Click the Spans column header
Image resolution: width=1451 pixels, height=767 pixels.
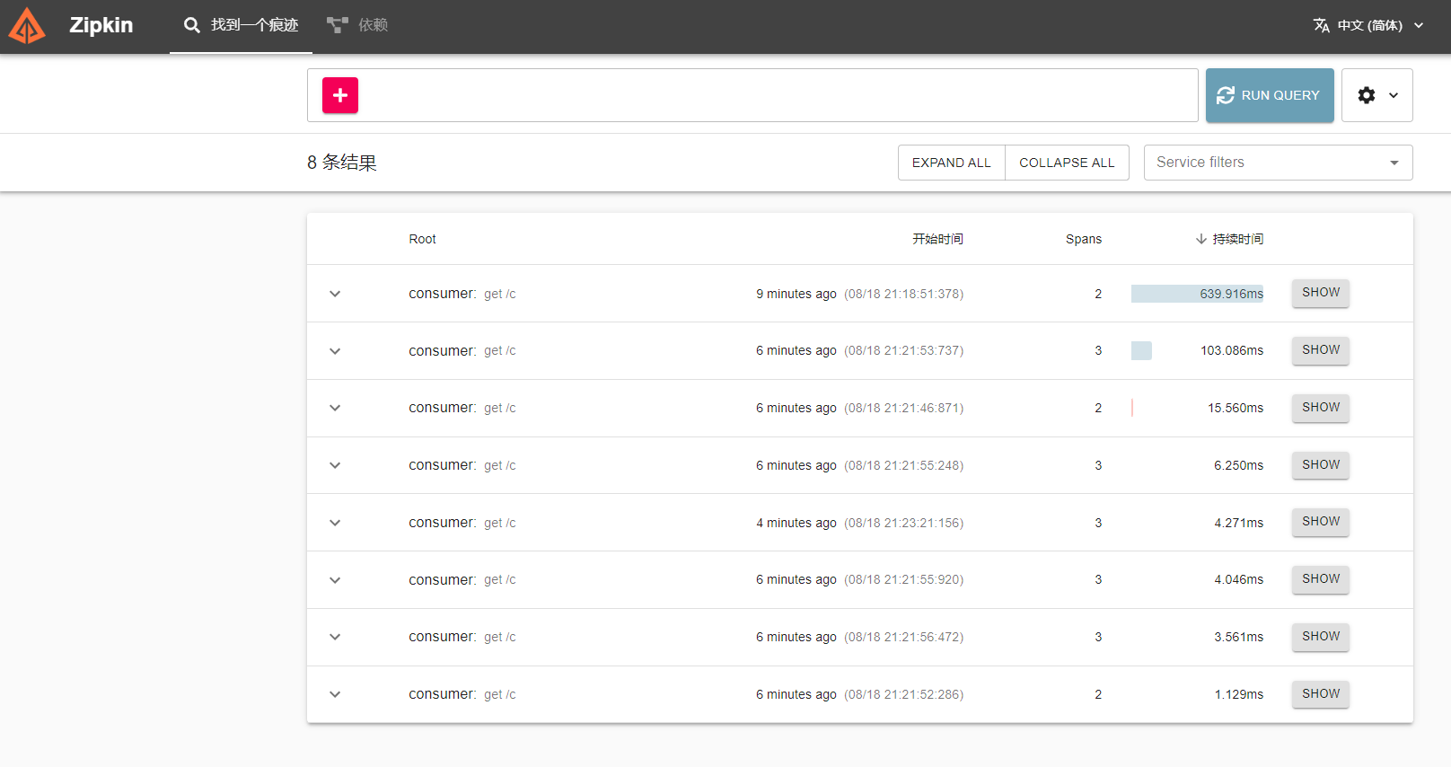coord(1084,239)
